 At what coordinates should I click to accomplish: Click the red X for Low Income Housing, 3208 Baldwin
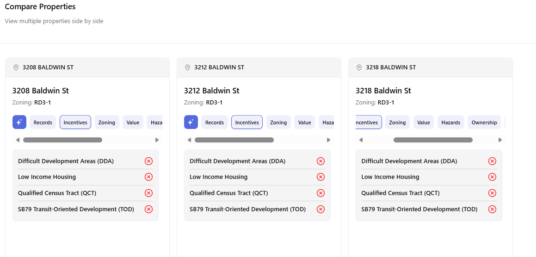click(x=149, y=177)
